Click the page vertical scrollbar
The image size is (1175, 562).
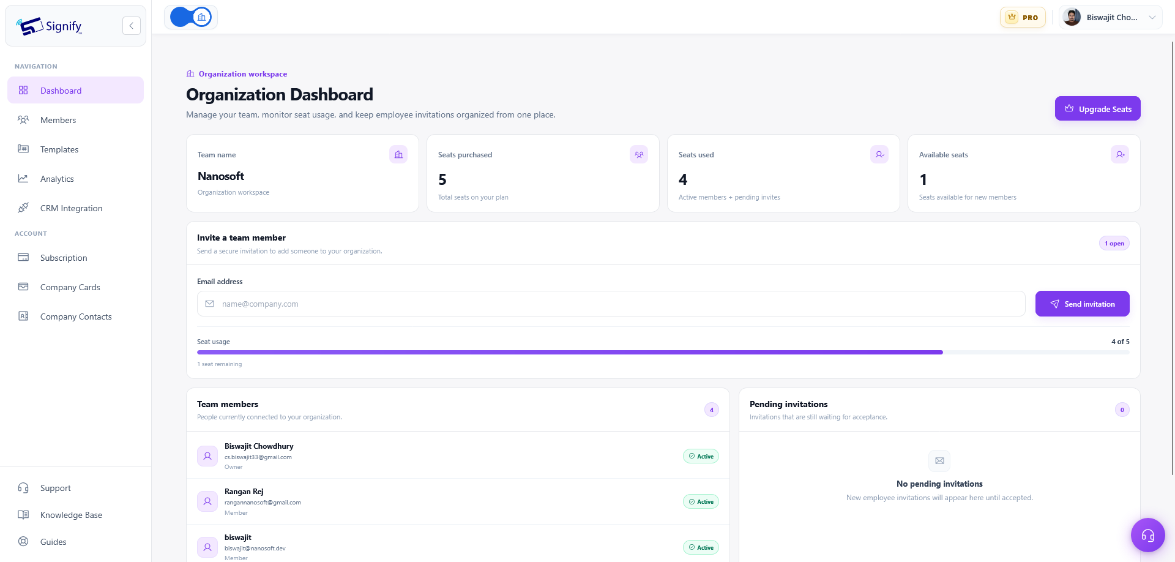pos(1173,257)
